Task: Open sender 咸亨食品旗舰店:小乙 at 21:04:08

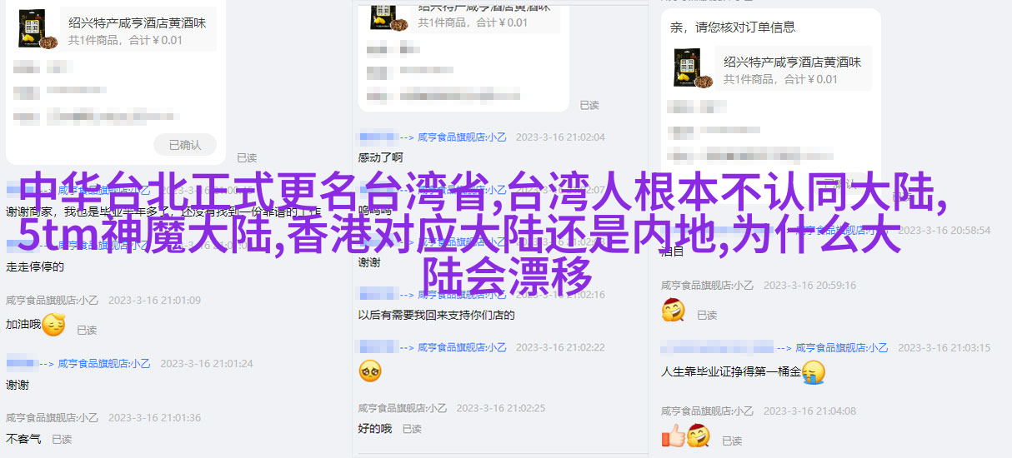Action: point(709,411)
